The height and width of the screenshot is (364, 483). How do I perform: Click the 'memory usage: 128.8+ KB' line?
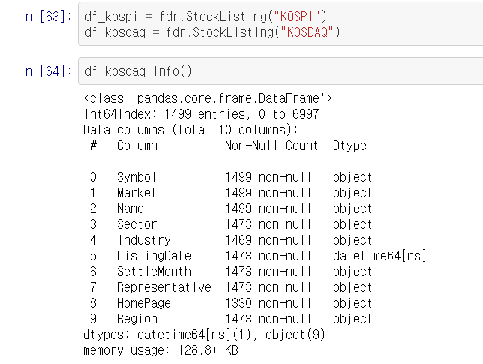[160, 350]
